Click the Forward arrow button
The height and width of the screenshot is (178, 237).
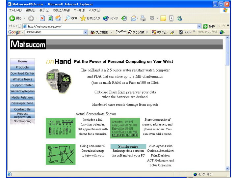pyautogui.click(x=31, y=18)
